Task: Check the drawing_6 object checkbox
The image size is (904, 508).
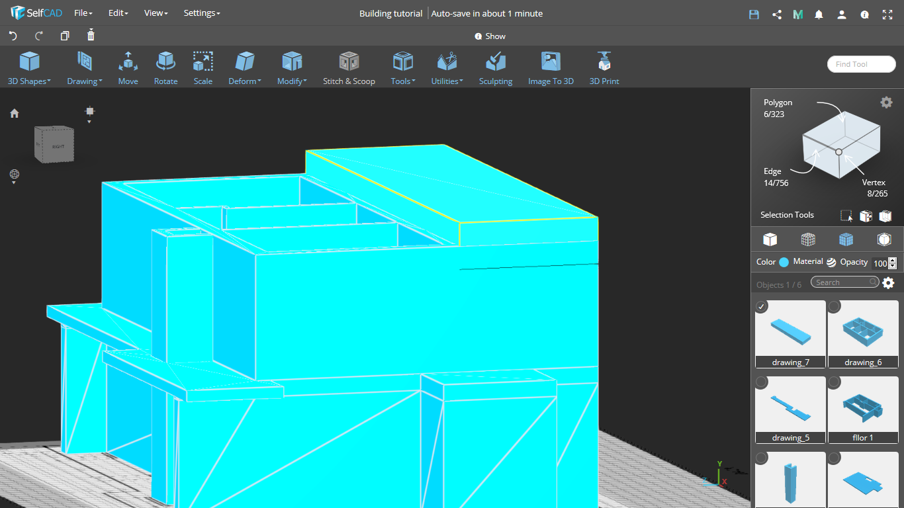Action: (835, 306)
